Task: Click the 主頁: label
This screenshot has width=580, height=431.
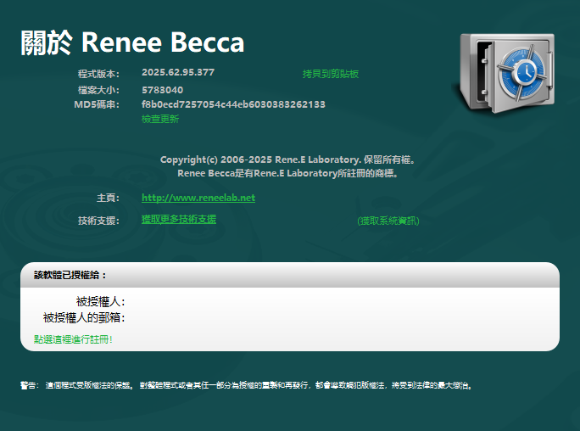Action: click(108, 198)
